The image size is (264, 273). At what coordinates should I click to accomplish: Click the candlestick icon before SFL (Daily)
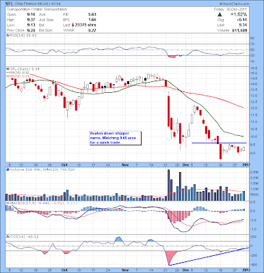[x=8, y=68]
